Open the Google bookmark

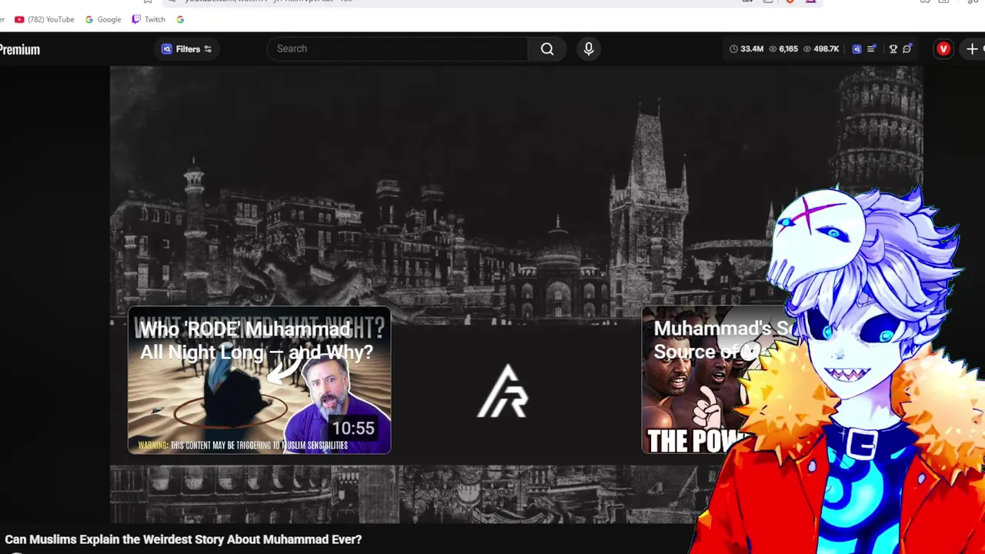(x=103, y=19)
